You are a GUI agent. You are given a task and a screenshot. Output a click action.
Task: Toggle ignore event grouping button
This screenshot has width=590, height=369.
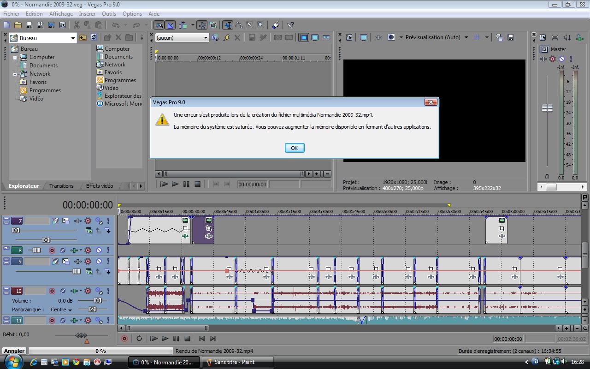(x=213, y=25)
